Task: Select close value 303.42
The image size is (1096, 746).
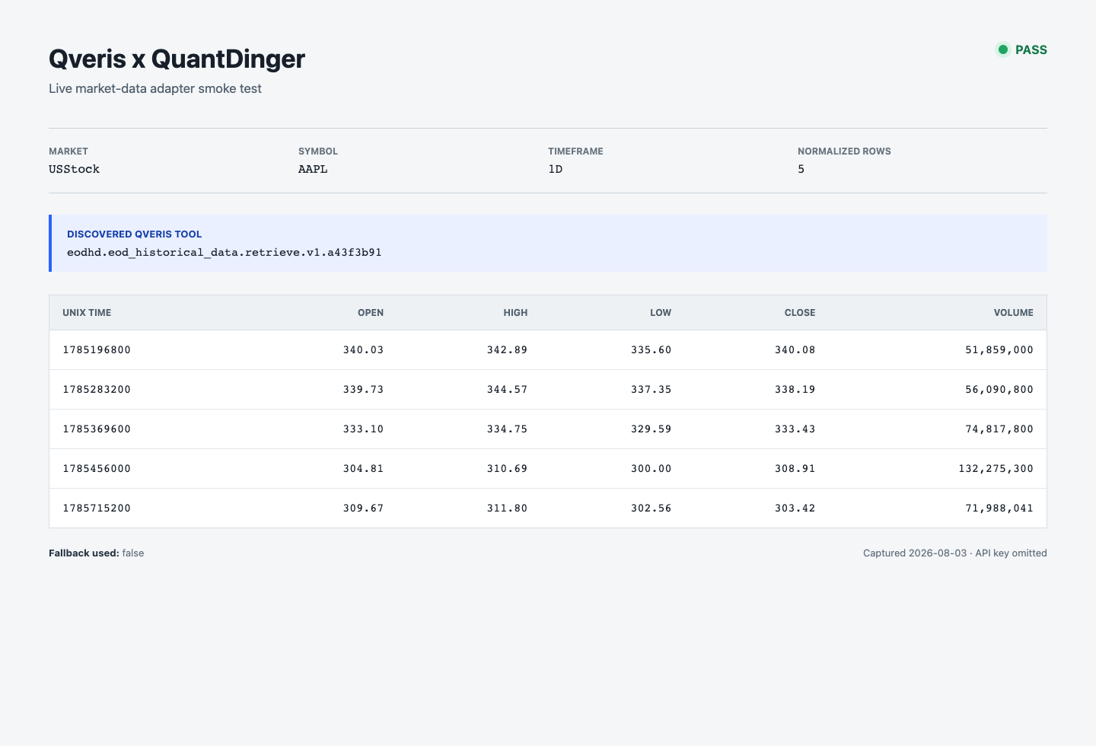Action: click(795, 508)
